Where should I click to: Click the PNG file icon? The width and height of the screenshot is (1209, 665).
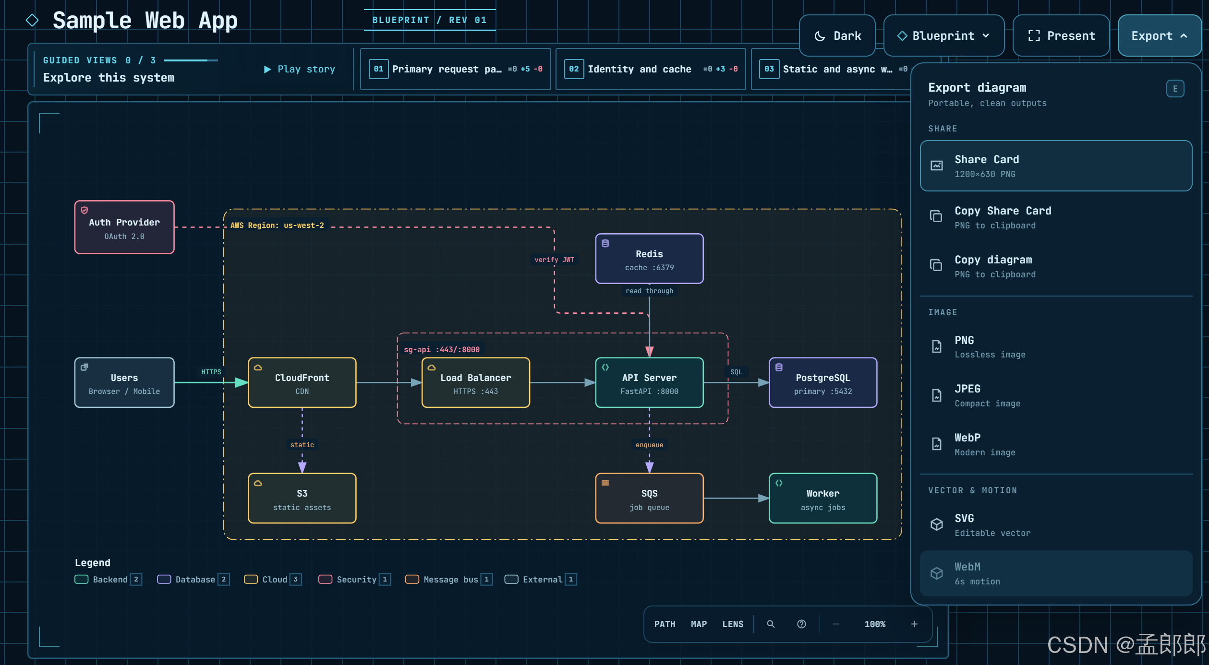[936, 346]
